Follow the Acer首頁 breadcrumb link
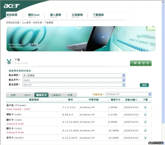 pos(26,23)
